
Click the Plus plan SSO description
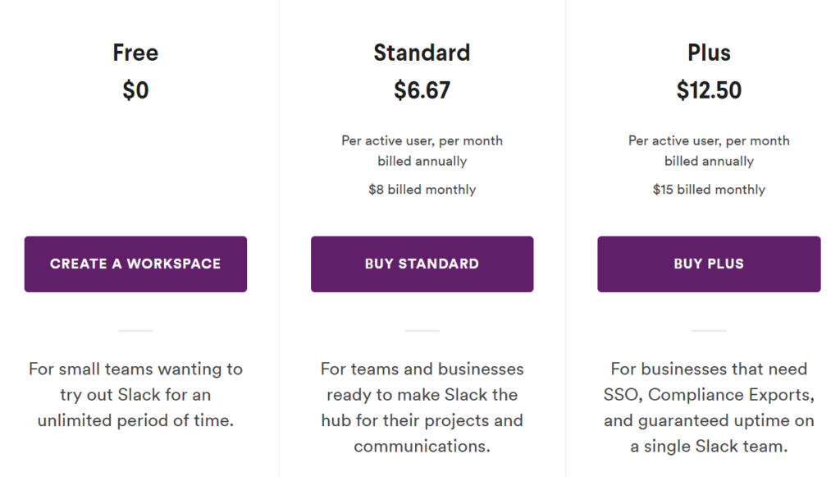pyautogui.click(x=709, y=407)
